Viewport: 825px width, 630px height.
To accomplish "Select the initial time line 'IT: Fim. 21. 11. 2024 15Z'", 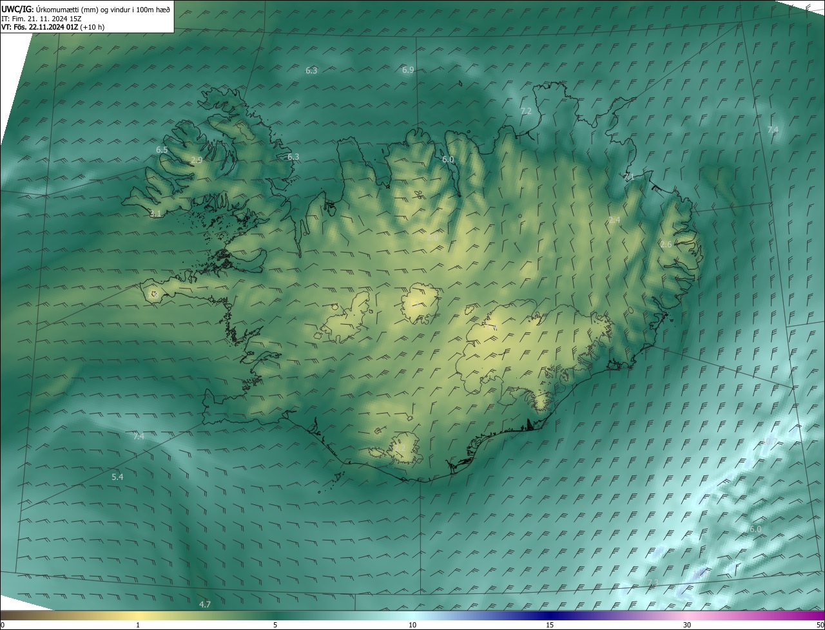I will pos(41,18).
